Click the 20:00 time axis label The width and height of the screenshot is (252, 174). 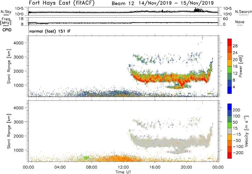(x=186, y=167)
